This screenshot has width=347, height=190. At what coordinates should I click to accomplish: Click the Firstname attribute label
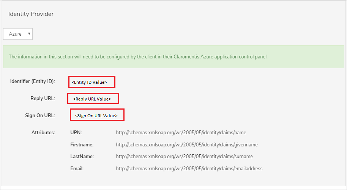(82, 144)
